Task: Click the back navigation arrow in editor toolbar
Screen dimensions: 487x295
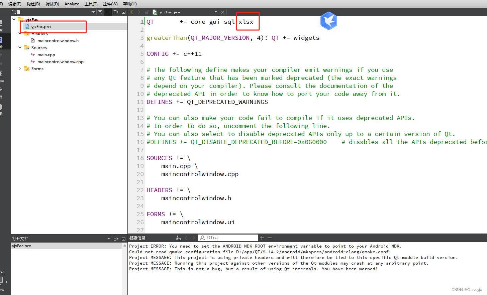Action: coord(131,12)
